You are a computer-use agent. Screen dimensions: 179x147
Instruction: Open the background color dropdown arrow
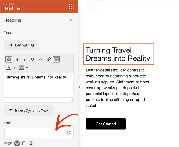coord(27,68)
